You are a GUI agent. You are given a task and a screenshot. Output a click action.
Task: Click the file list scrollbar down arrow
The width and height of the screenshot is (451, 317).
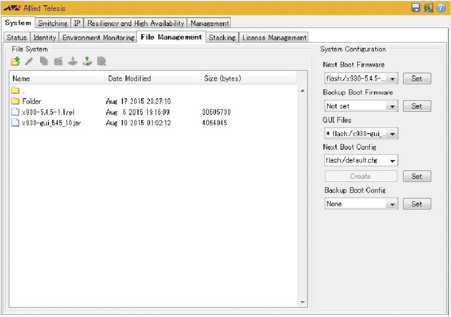tap(303, 302)
